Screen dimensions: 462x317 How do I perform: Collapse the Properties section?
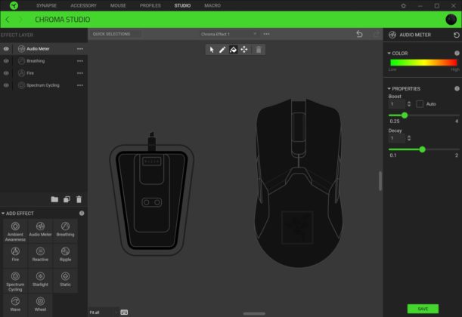389,88
